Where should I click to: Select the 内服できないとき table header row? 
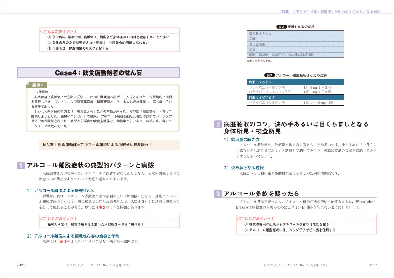[296, 97]
